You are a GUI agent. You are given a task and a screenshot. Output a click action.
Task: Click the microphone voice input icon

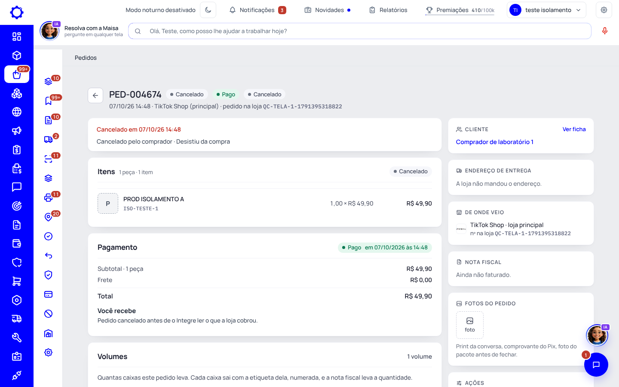(605, 31)
